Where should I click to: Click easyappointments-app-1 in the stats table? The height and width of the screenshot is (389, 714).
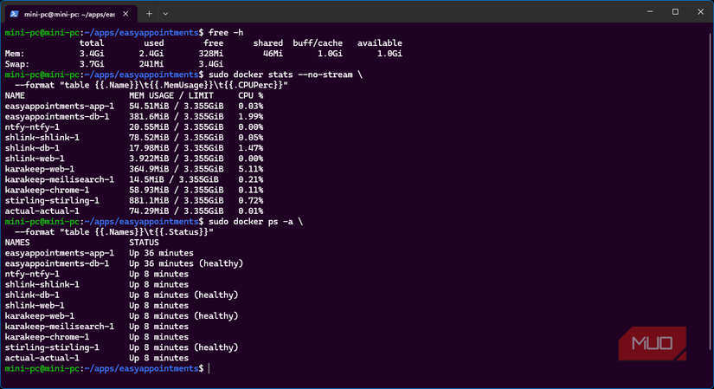pyautogui.click(x=60, y=106)
